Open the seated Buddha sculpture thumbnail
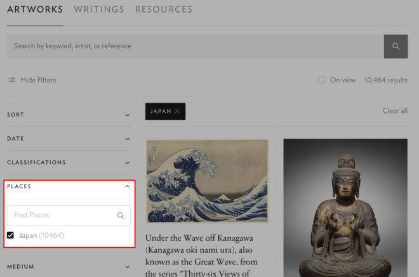This screenshot has width=419, height=277. tap(345, 208)
